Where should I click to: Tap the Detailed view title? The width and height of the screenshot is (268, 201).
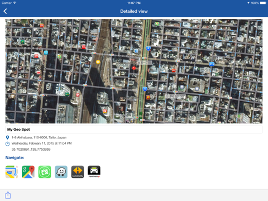coord(134,11)
